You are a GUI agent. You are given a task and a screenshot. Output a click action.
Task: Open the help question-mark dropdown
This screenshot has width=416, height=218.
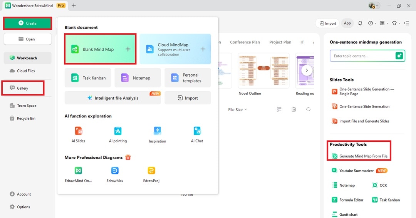coord(372,23)
